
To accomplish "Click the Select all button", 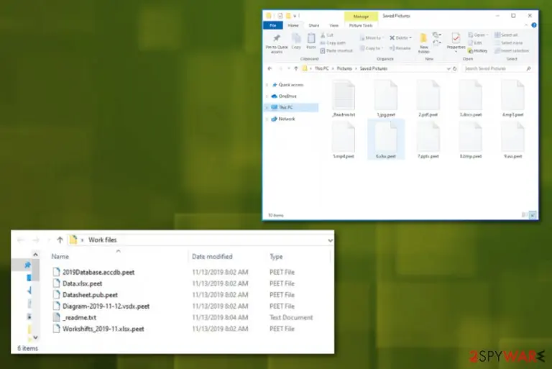I will pos(506,35).
